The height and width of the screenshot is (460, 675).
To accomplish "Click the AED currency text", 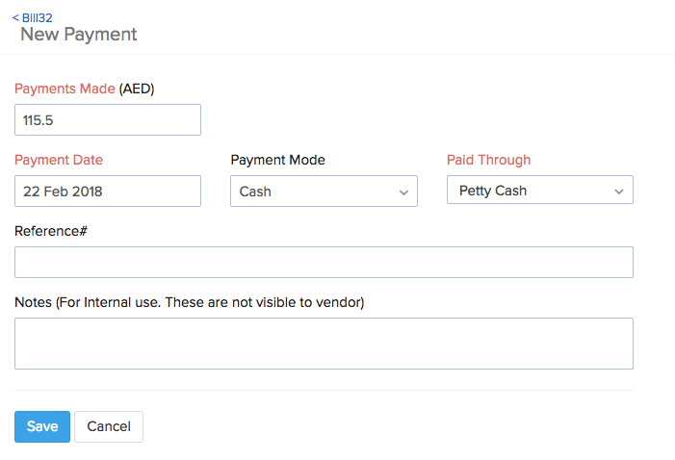I will [x=137, y=89].
